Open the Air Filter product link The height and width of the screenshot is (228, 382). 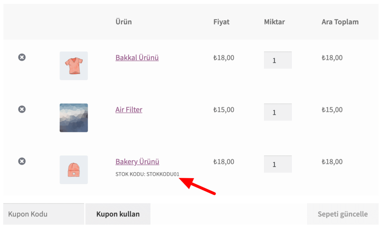[129, 110]
